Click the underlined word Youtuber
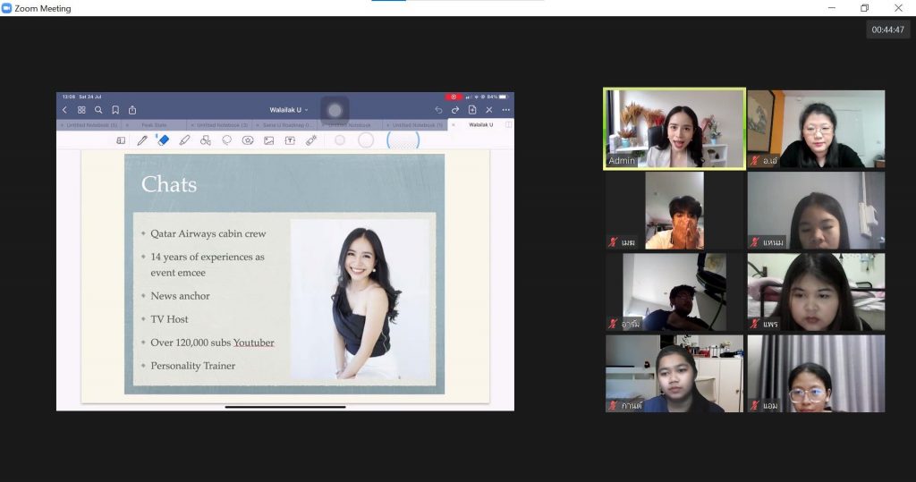Viewport: 916px width, 482px height. tap(253, 342)
